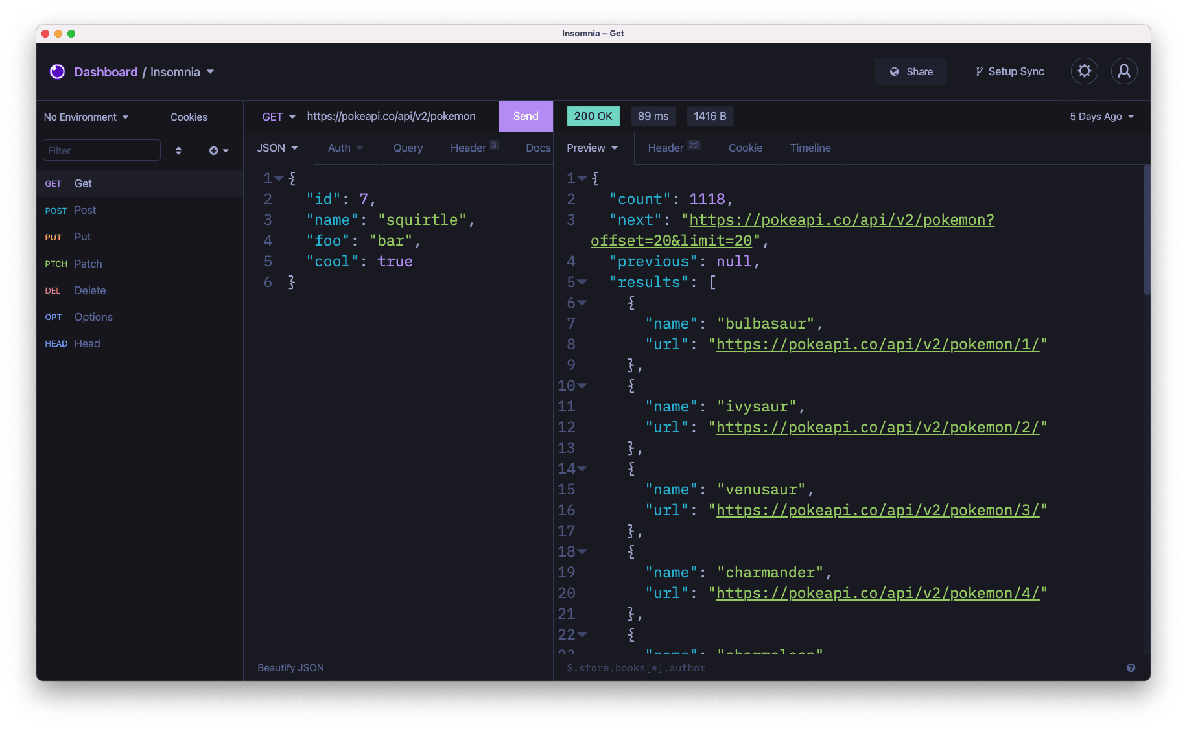Open the pokemon/4/ URL link
The image size is (1187, 729).
tap(878, 594)
